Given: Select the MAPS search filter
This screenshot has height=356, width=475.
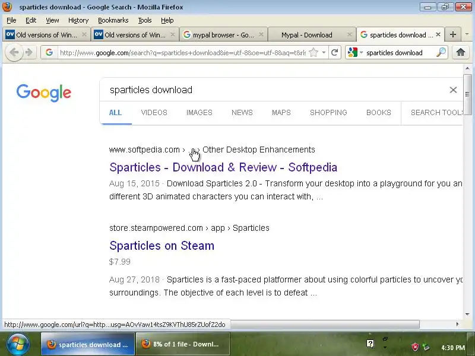Looking at the screenshot, I should coord(281,113).
